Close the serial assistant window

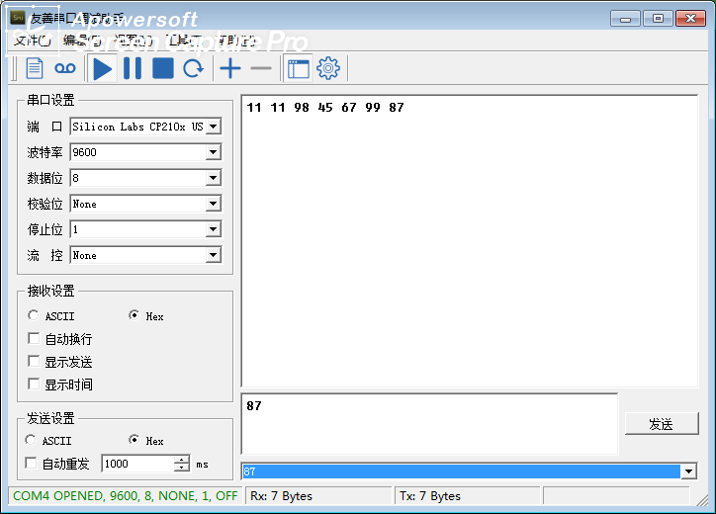[691, 19]
